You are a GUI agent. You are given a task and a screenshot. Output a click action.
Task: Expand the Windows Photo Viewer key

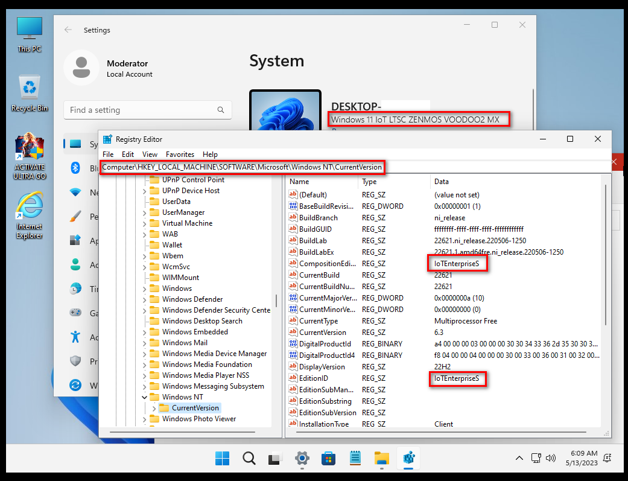tap(145, 419)
